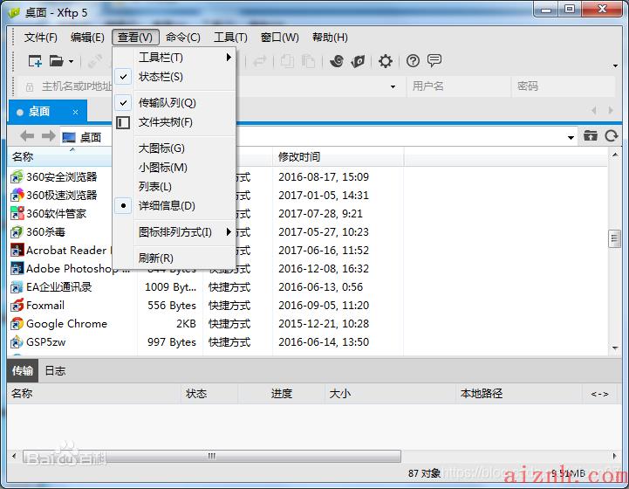Click the Adobe Photoshop shortcut icon
The height and width of the screenshot is (489, 629).
pos(17,269)
